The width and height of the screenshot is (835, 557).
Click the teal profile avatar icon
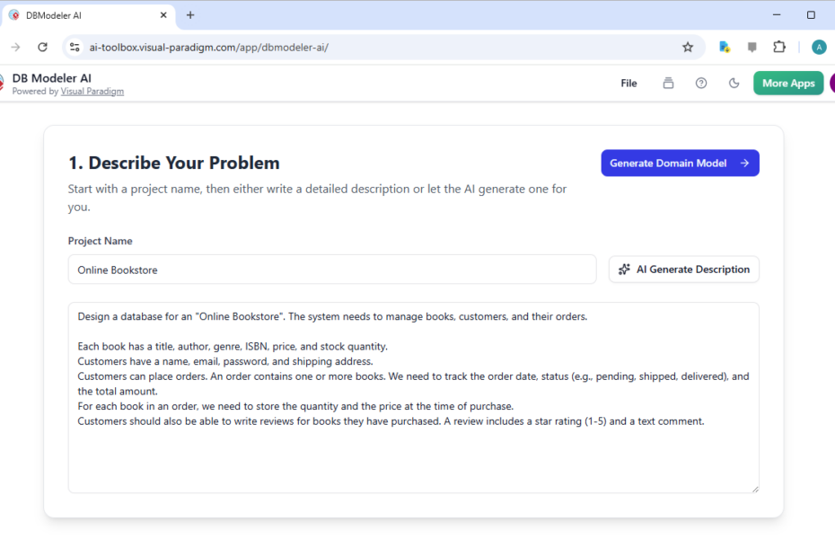[819, 46]
